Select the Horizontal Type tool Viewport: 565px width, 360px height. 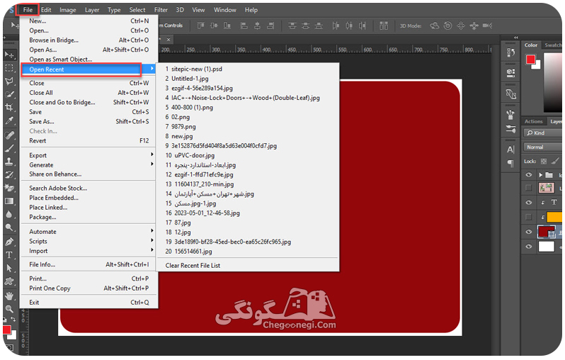click(9, 255)
